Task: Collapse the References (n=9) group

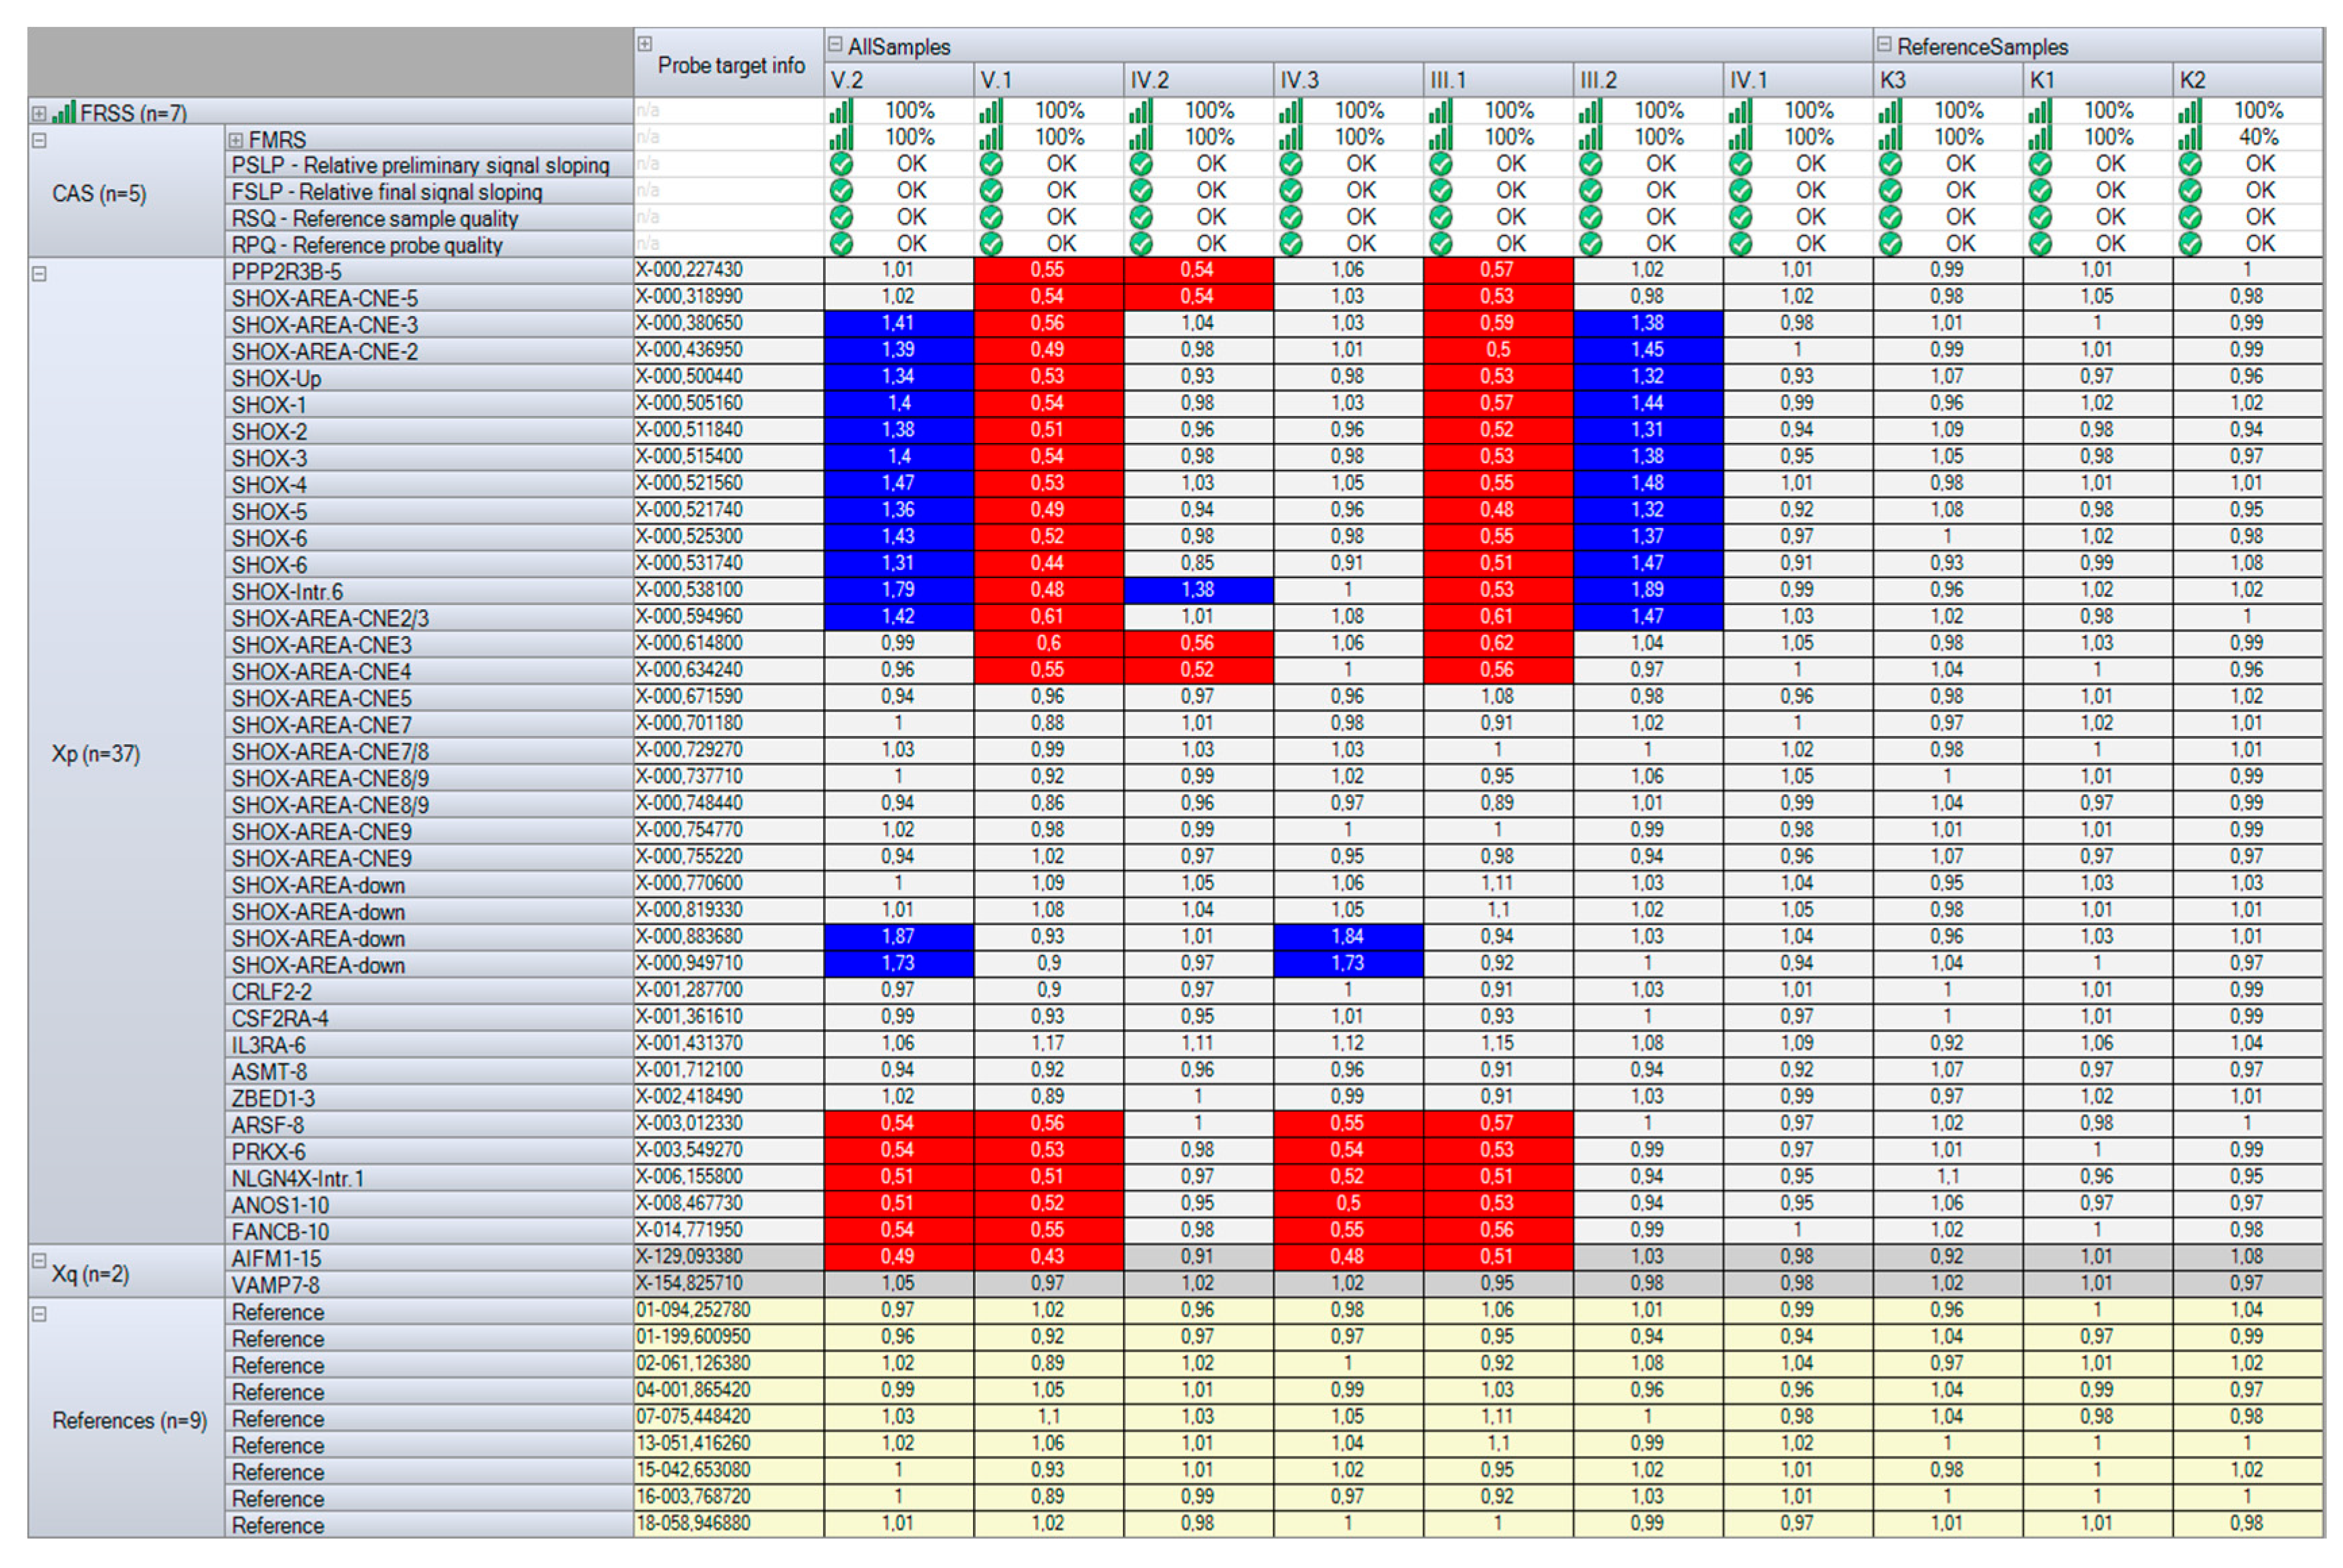Action: pyautogui.click(x=39, y=1314)
